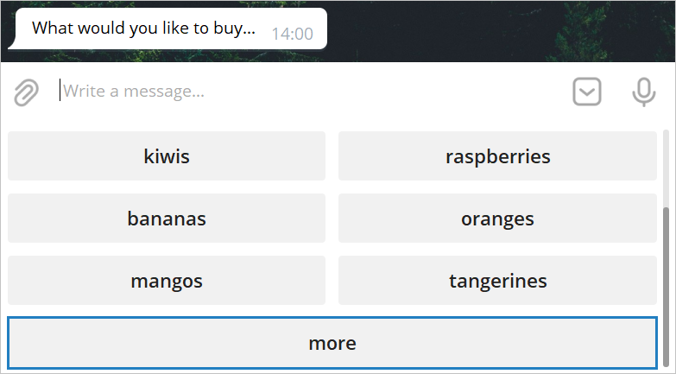676x374 pixels.
Task: Hide the fruit keyboard via chevron icon
Action: click(587, 92)
